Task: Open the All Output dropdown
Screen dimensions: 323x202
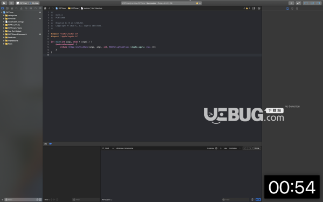Action: tap(107, 199)
